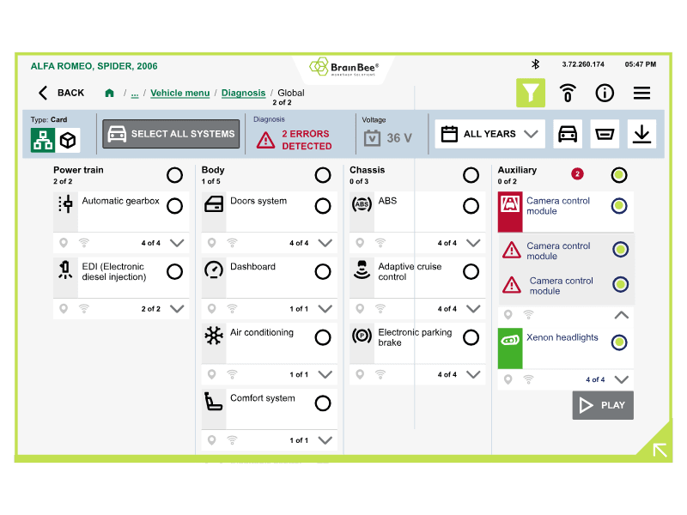Click the BACK button
Viewport: 687px width, 515px height.
click(x=61, y=93)
